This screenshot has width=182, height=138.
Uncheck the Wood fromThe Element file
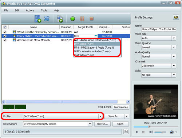[x=5, y=32]
